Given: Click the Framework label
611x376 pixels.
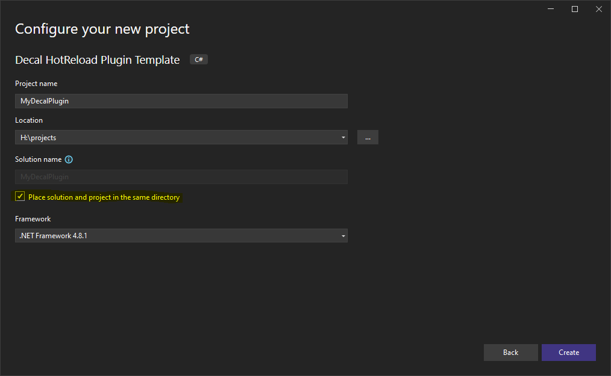Looking at the screenshot, I should (33, 219).
